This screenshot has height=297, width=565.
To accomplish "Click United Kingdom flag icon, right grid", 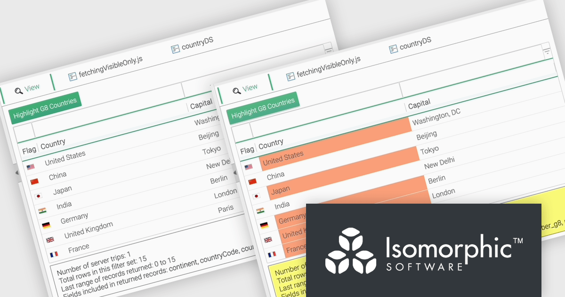I will tap(268, 240).
